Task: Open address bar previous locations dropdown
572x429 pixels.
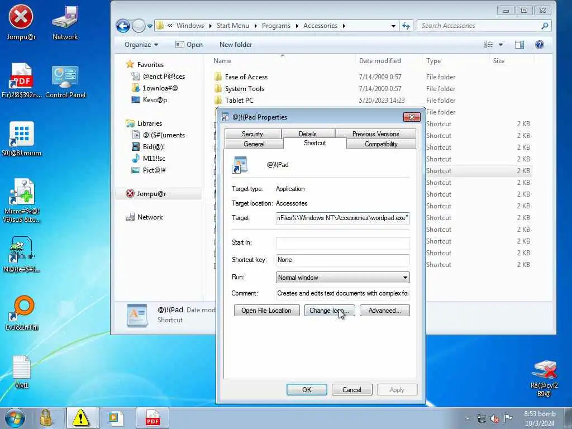Action: (x=393, y=26)
